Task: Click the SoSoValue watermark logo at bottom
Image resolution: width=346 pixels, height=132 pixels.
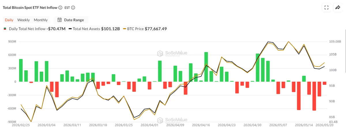Action: (x=172, y=120)
